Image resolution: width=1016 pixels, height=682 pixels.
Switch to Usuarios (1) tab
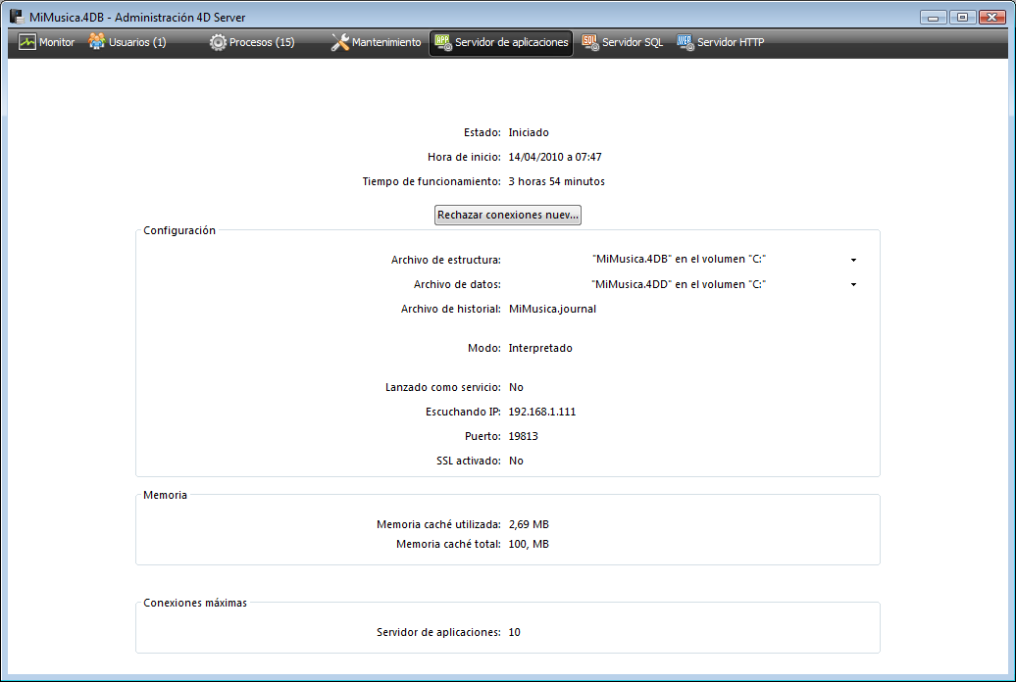[127, 42]
